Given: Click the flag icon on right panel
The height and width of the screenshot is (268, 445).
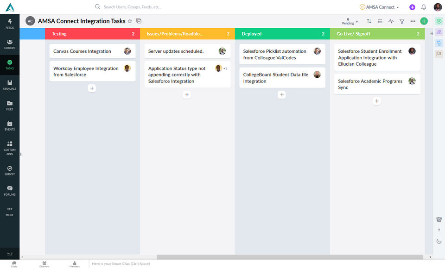Looking at the screenshot, I should [439, 54].
